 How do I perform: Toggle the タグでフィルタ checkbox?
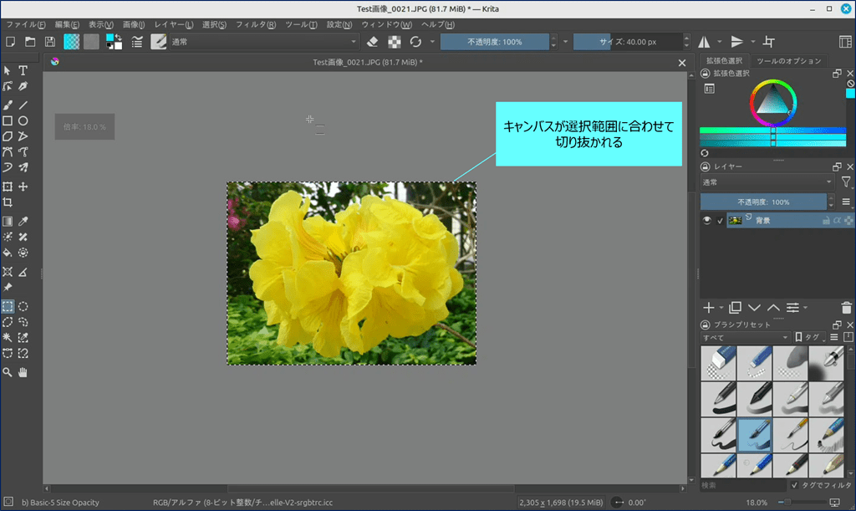click(794, 485)
